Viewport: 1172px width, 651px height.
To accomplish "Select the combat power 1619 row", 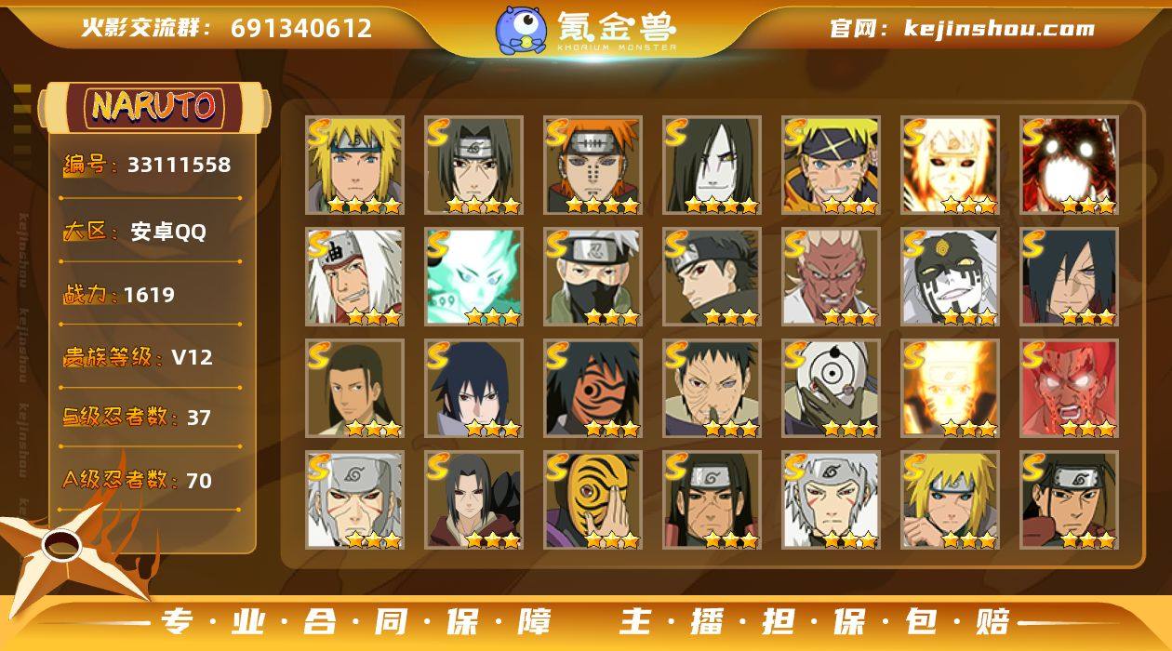I will click(x=152, y=295).
